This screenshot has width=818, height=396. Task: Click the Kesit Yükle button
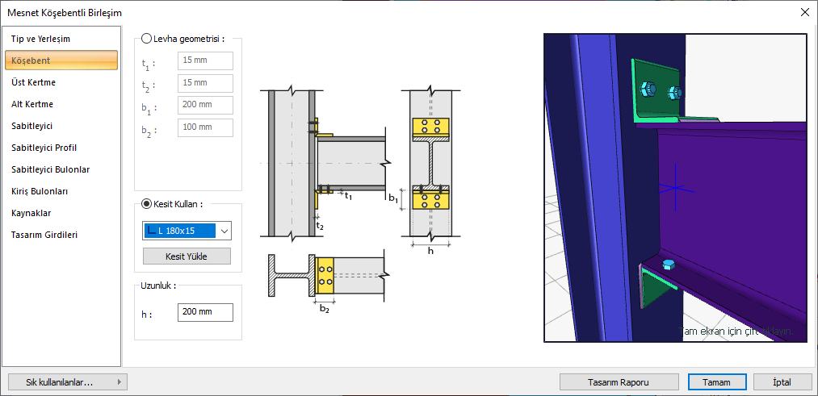[x=187, y=256]
